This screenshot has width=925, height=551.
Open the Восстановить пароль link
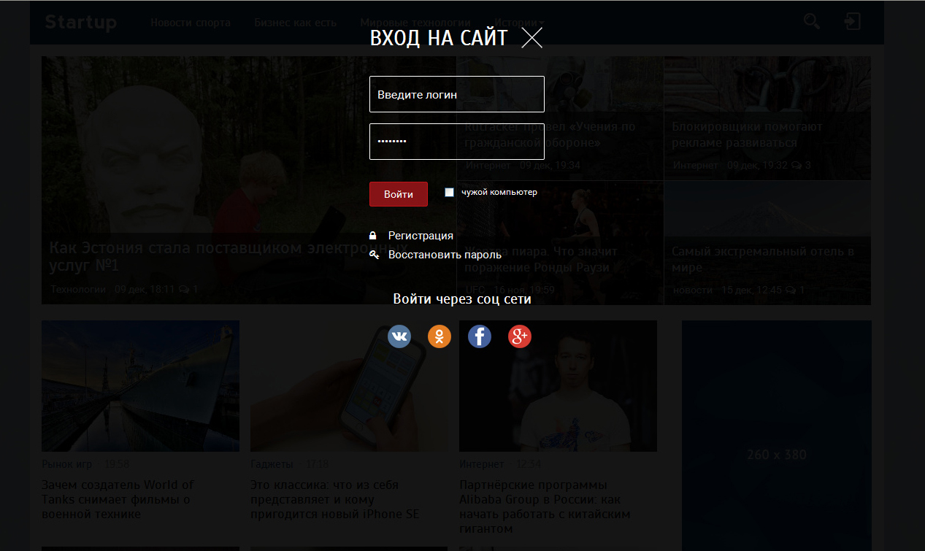pos(445,255)
